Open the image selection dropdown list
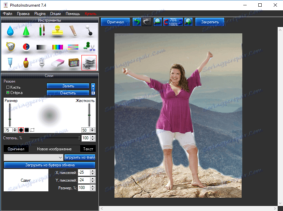Image resolution: width=283 pixels, height=211 pixels. pos(60,157)
